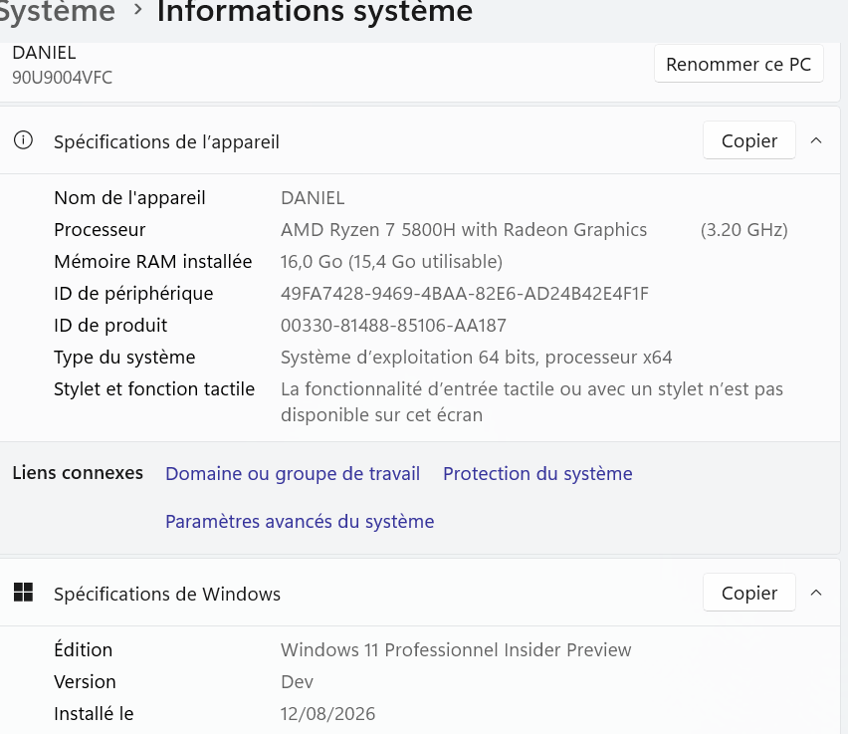
Task: Select the device ID value 49FA7428-9469-4BAA-82E6-AD24B42E4F1F
Action: [465, 294]
